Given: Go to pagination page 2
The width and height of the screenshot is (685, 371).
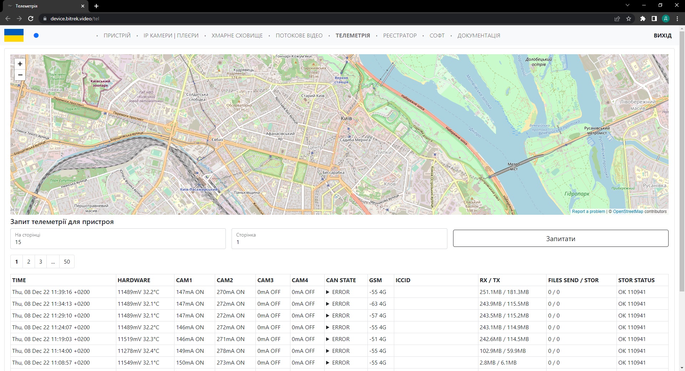Looking at the screenshot, I should point(29,262).
